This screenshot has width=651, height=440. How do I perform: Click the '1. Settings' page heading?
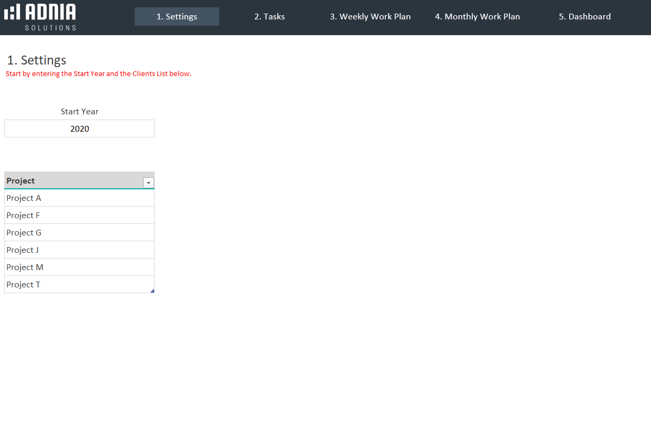(x=37, y=60)
